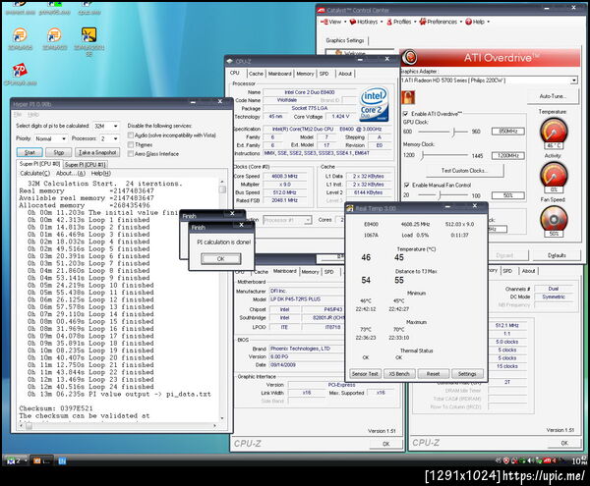Viewport: 590px width, 486px height.
Task: Click the Test Custom Clocks button
Action: click(466, 170)
